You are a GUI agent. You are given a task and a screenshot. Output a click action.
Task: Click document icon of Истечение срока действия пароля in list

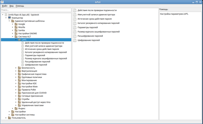click(x=75, y=19)
